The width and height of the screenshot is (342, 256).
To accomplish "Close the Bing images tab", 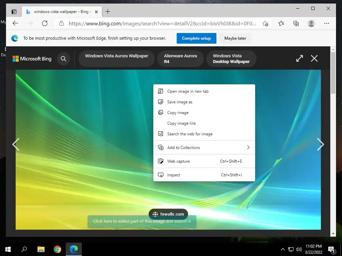I will 96,12.
